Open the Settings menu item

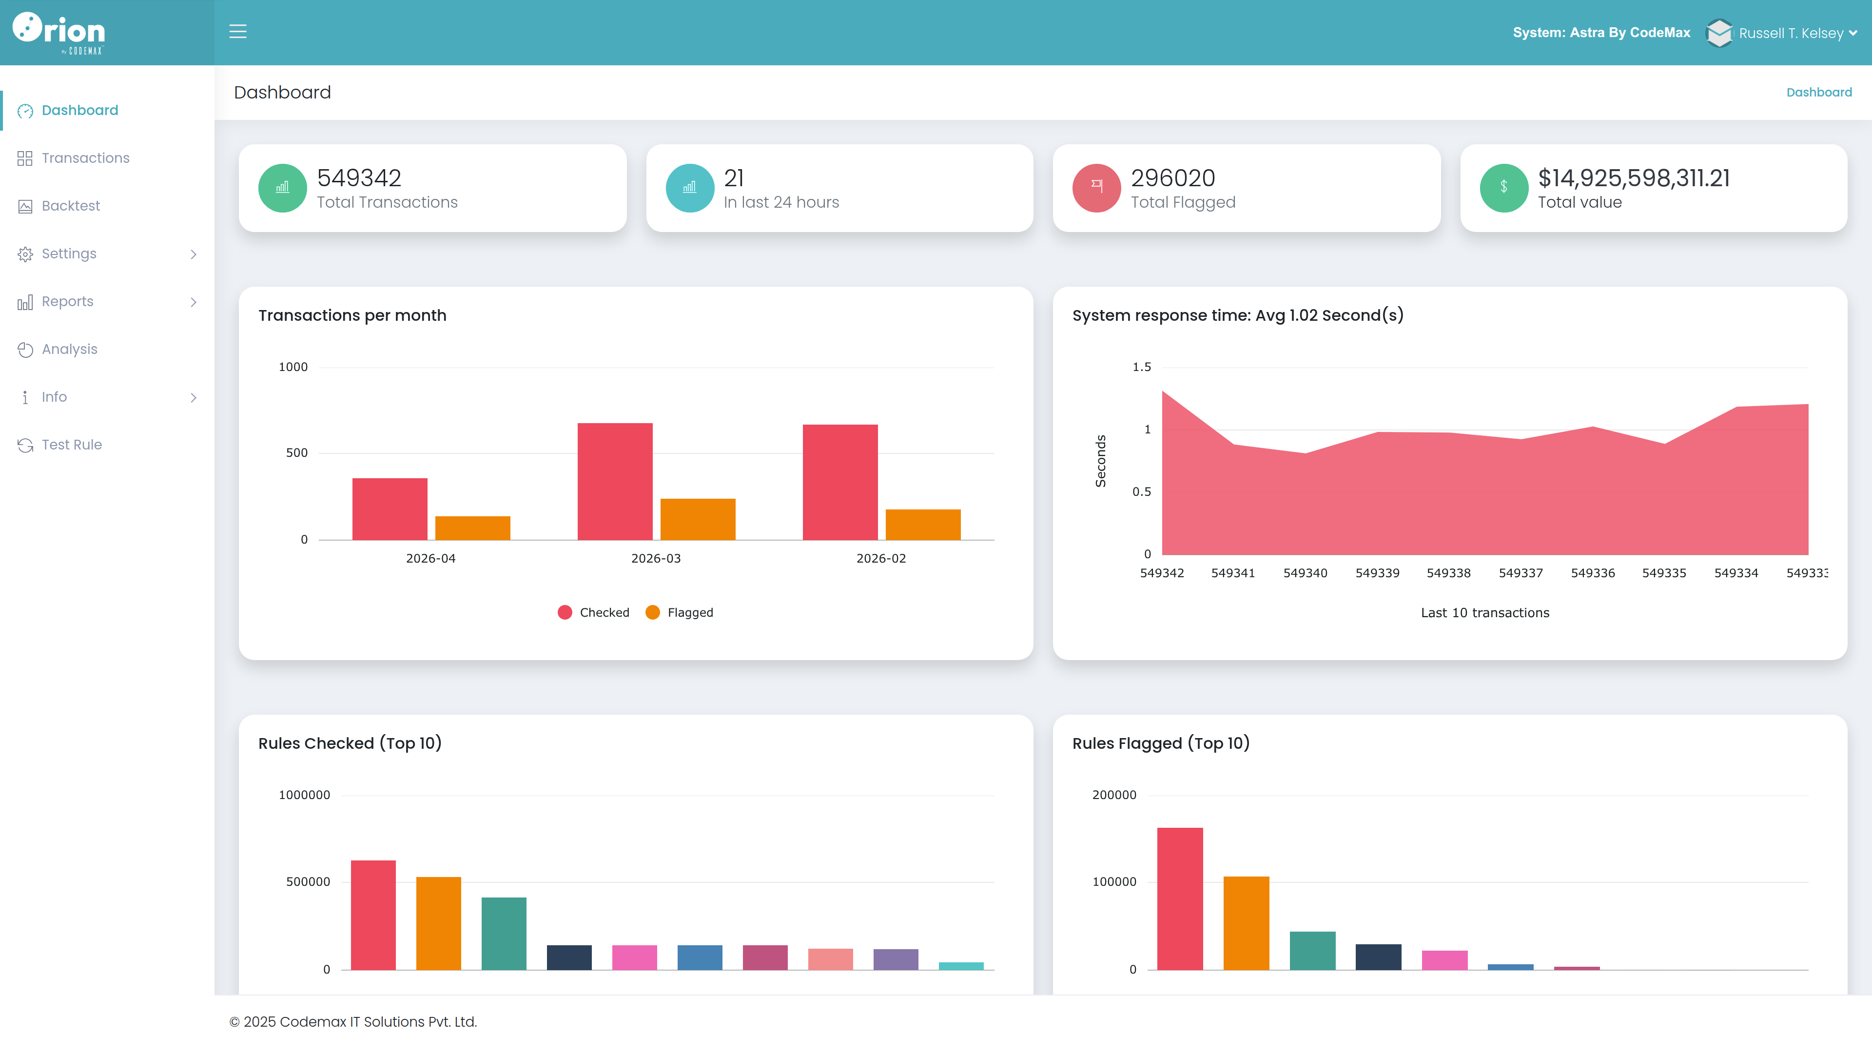point(69,254)
